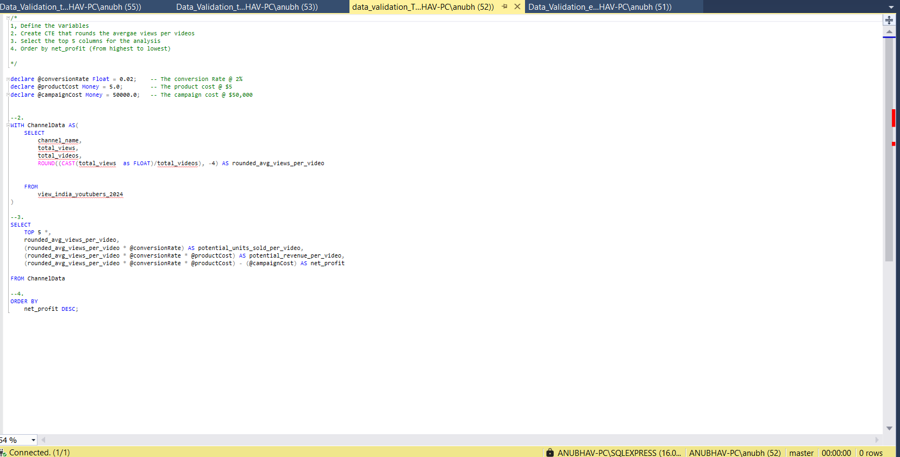Close the data_validation_T (52) tab
900x457 pixels.
coord(517,7)
